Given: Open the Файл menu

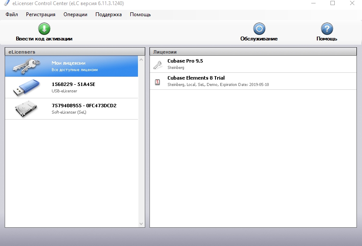Looking at the screenshot, I should [x=11, y=14].
